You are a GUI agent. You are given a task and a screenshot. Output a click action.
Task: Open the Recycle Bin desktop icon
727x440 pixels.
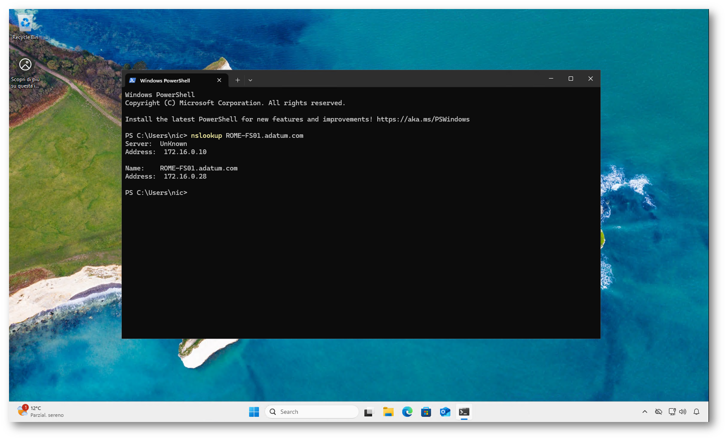point(25,27)
